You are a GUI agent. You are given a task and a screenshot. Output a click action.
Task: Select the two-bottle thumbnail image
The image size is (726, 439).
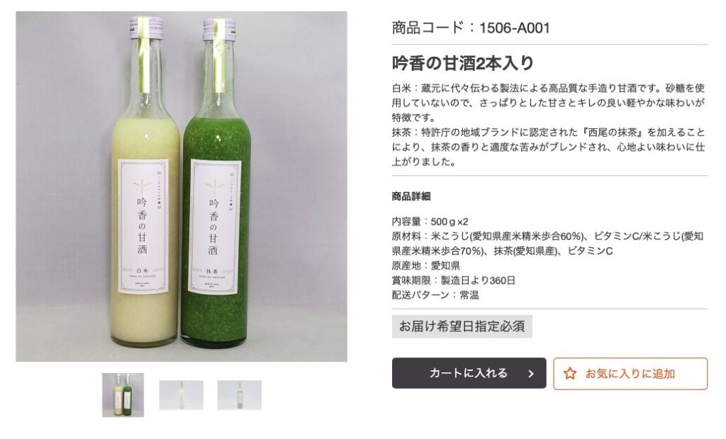(x=123, y=395)
